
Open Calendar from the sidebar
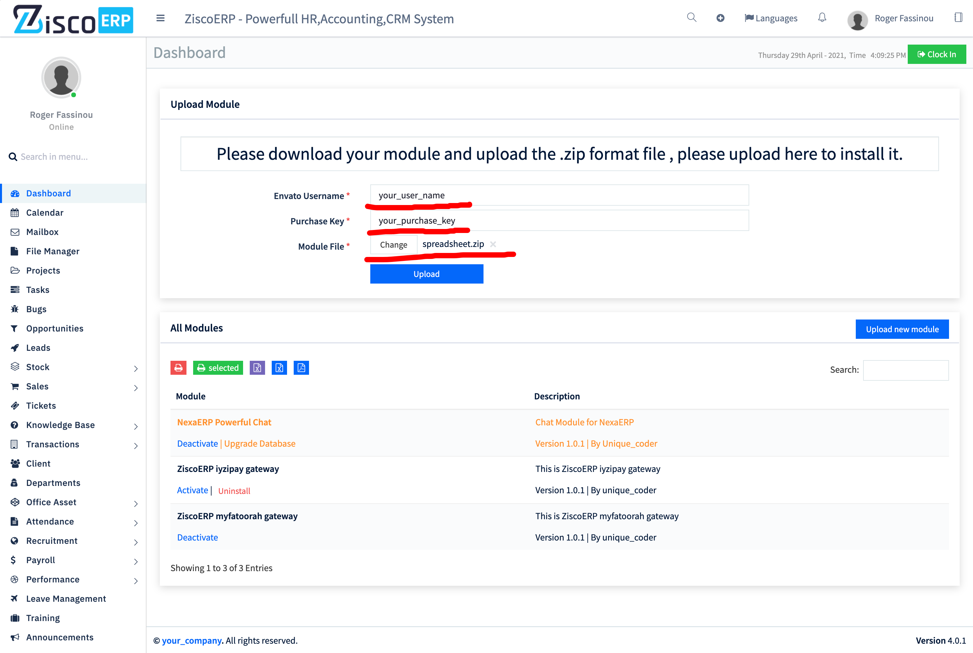click(45, 212)
